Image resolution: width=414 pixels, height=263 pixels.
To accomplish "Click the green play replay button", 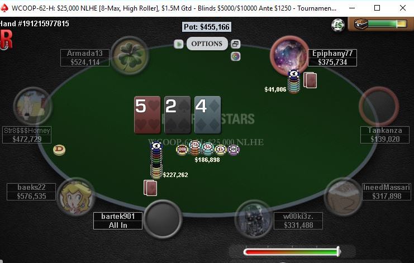I will point(178,44).
